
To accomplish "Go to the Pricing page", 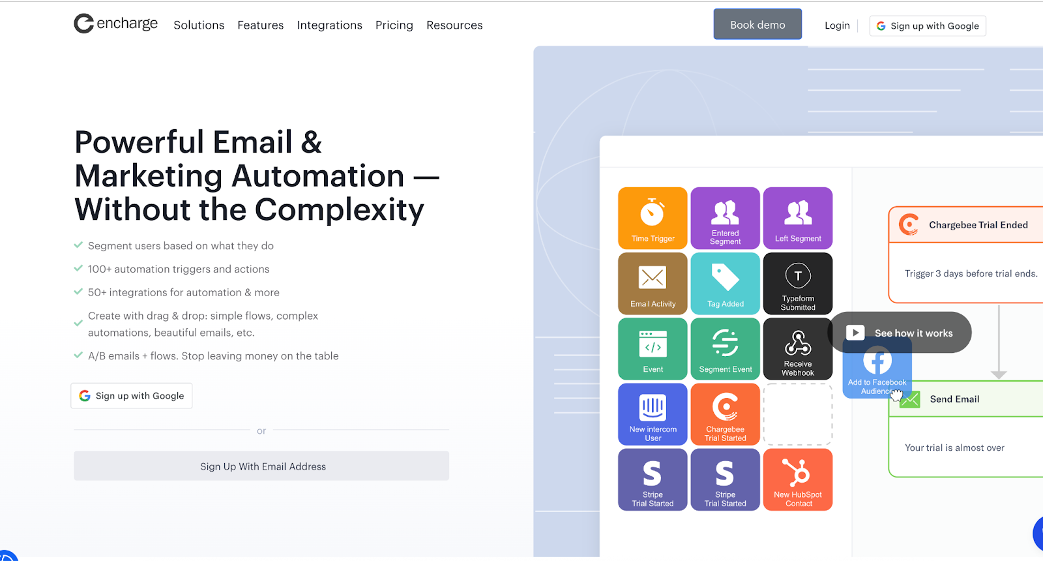I will point(394,25).
